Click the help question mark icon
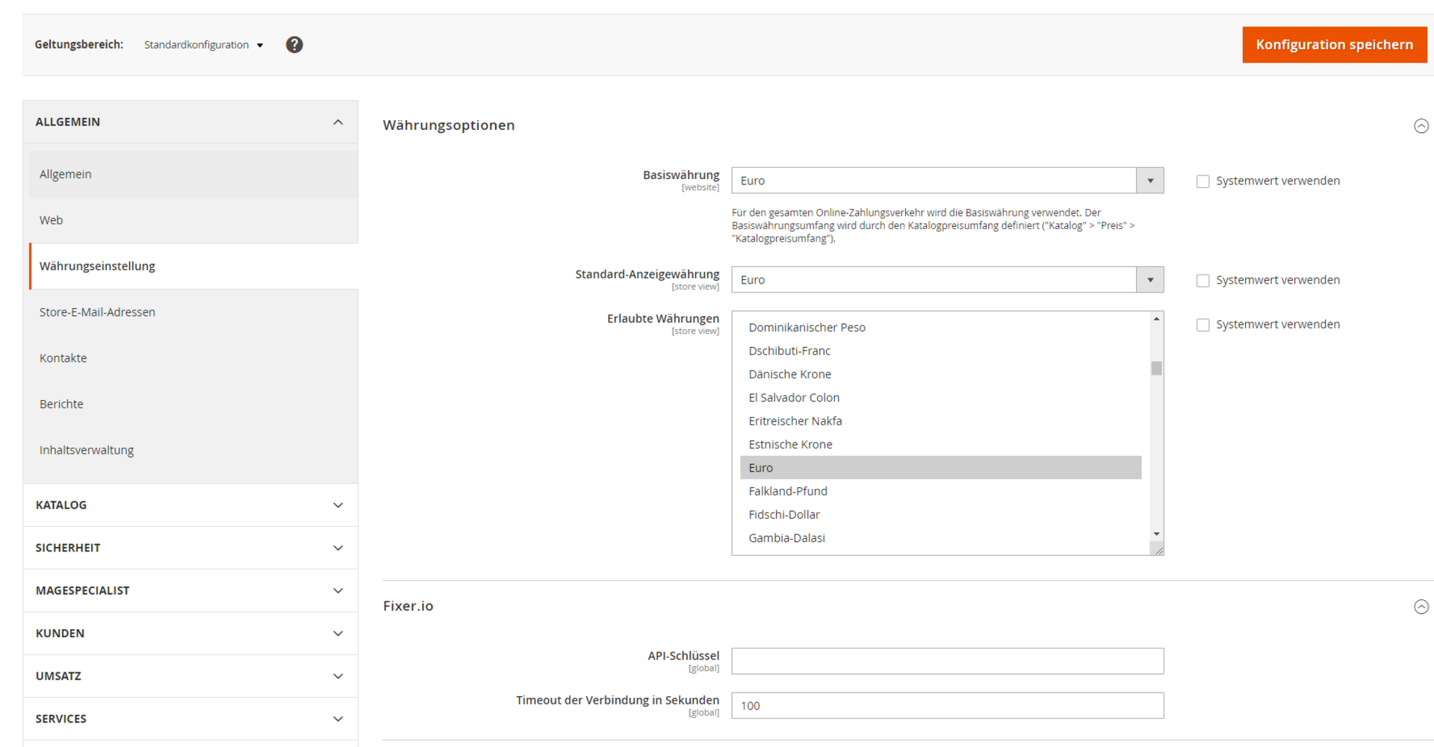 click(294, 45)
